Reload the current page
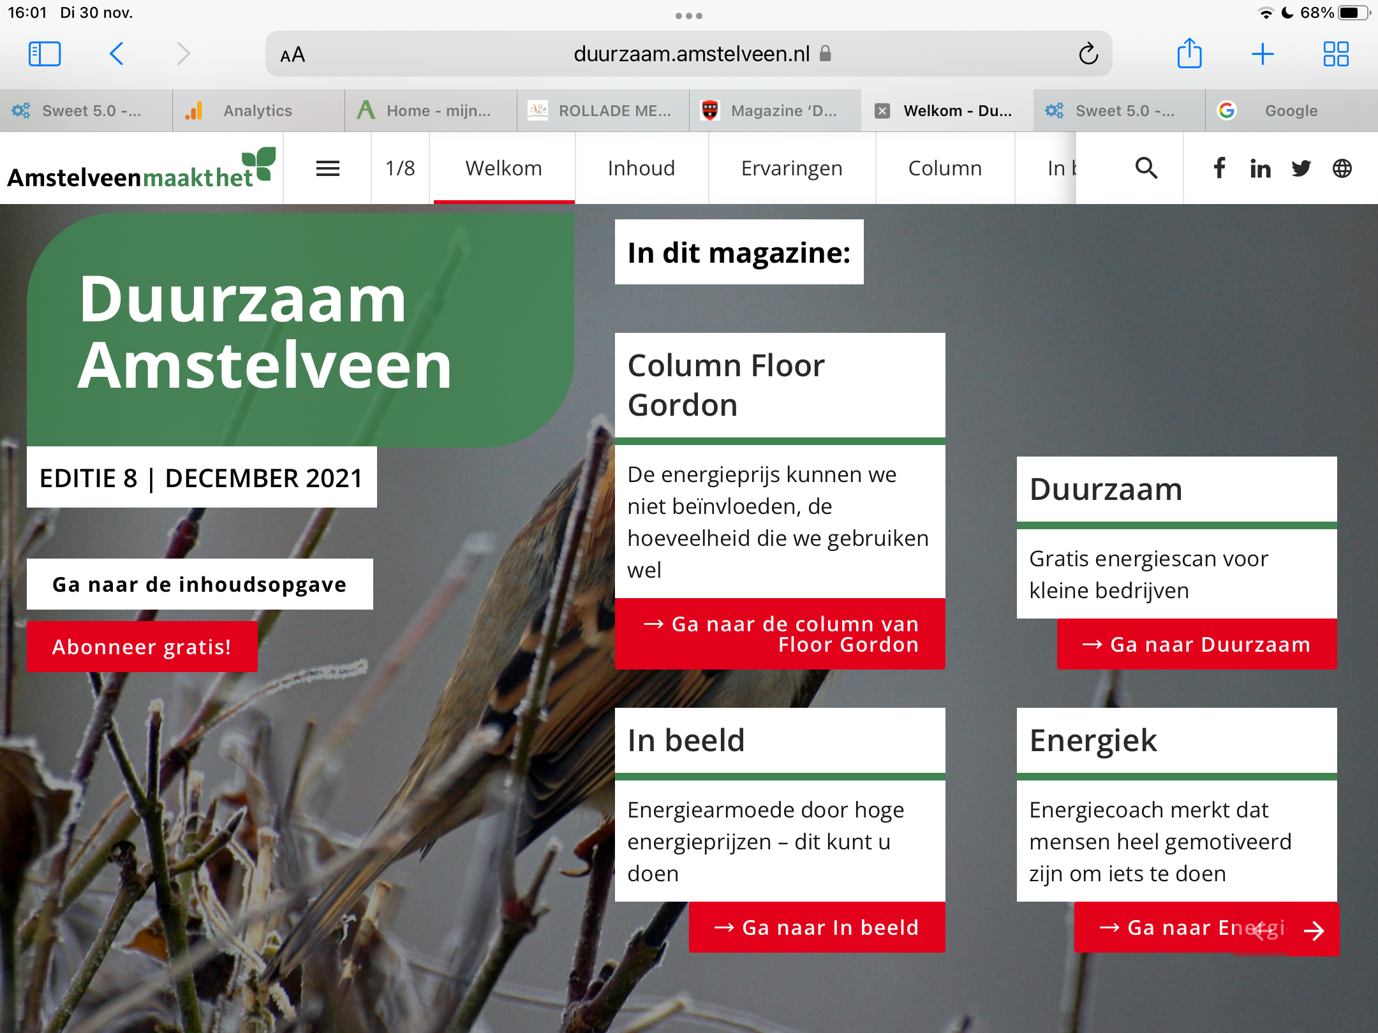The width and height of the screenshot is (1378, 1033). 1088,54
